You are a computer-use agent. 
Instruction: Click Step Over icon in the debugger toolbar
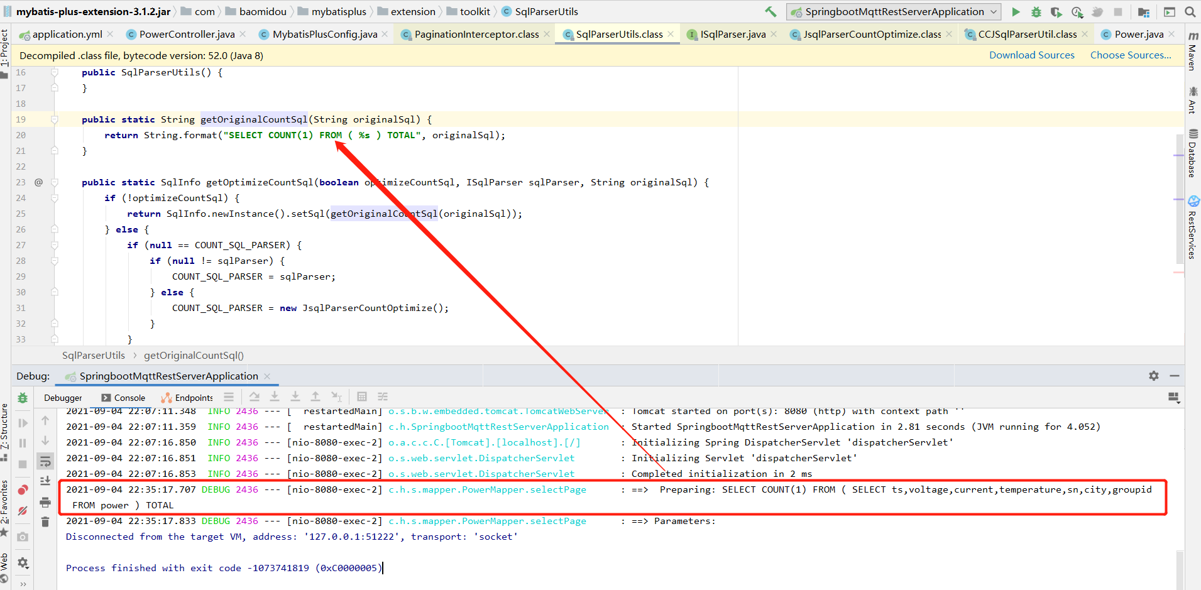254,396
